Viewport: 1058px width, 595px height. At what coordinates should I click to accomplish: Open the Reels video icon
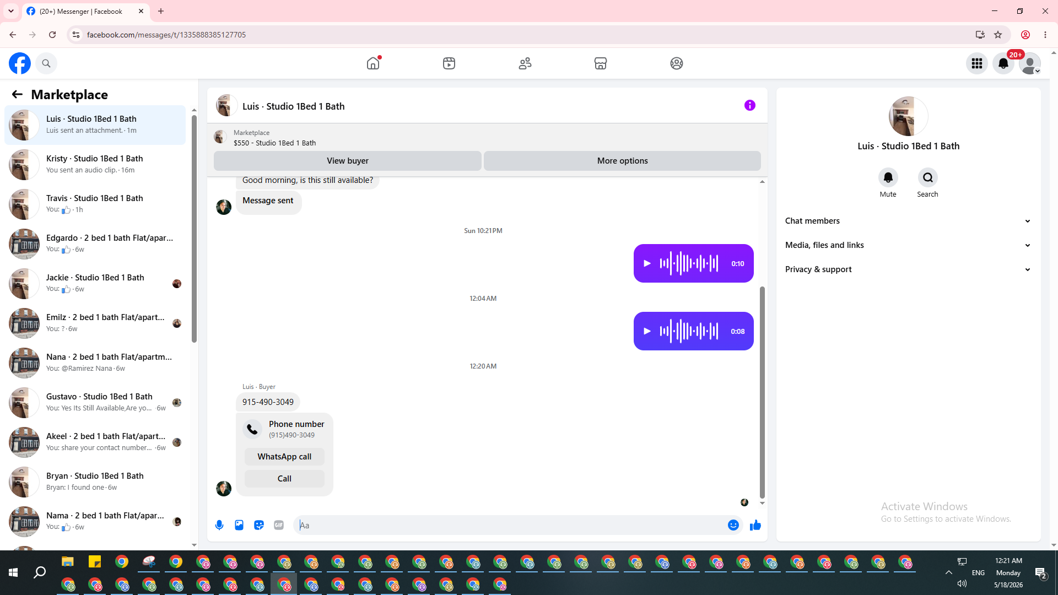pyautogui.click(x=449, y=63)
